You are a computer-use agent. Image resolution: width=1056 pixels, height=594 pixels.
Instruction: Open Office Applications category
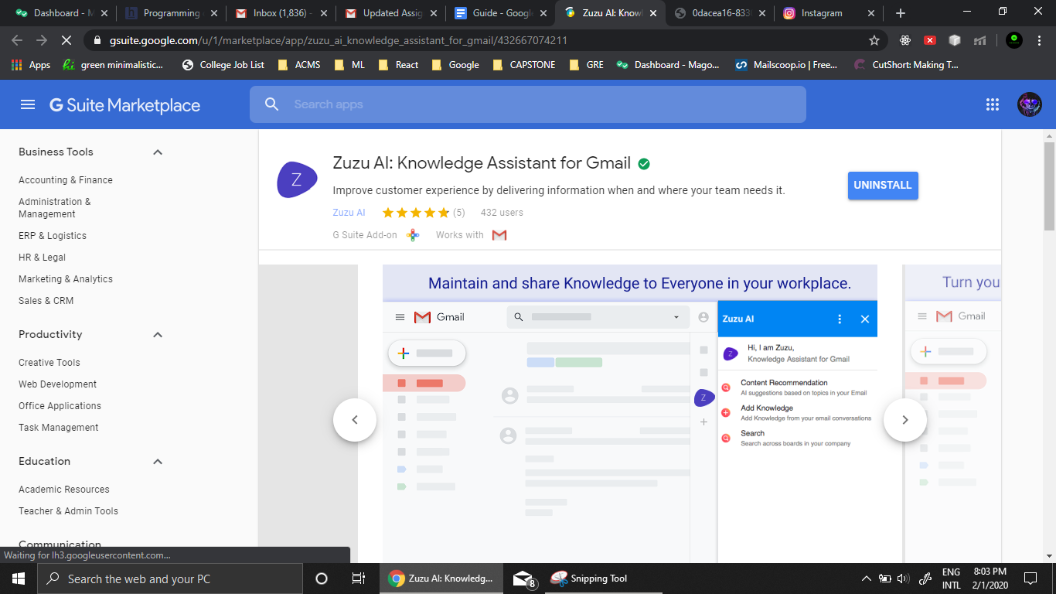click(x=60, y=406)
